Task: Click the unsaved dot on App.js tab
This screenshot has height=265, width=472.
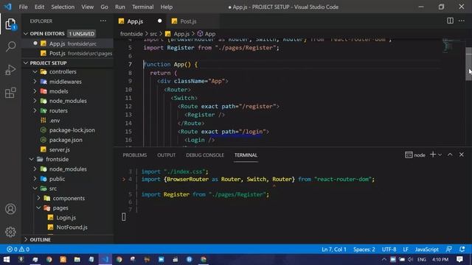Action: pyautogui.click(x=159, y=21)
